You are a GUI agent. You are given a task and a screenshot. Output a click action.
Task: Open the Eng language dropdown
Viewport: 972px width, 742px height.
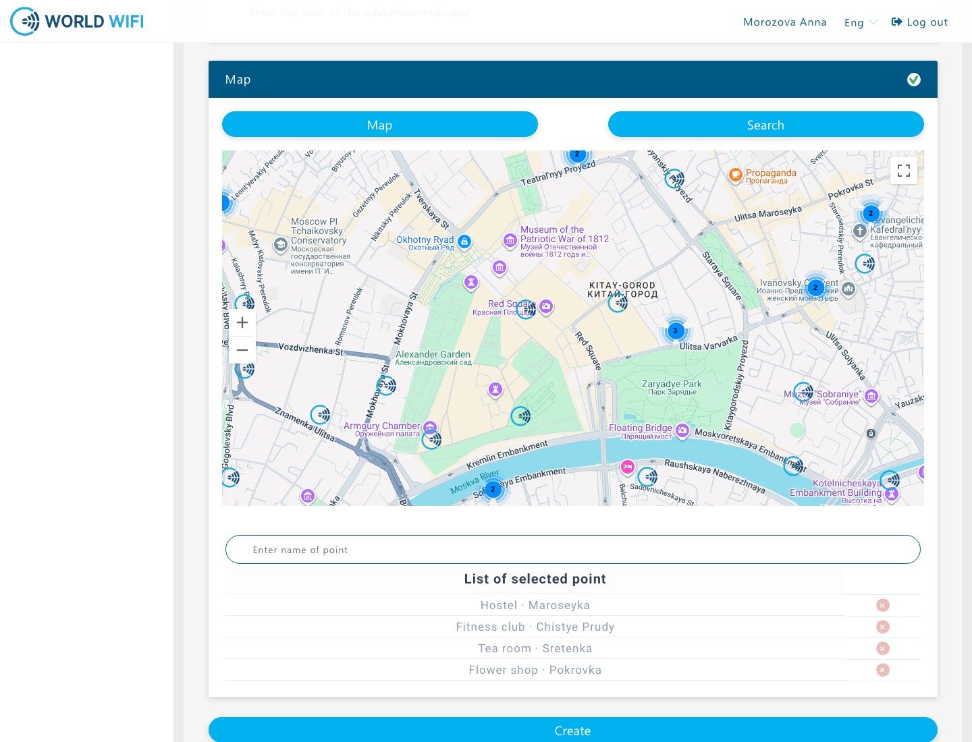tap(861, 22)
